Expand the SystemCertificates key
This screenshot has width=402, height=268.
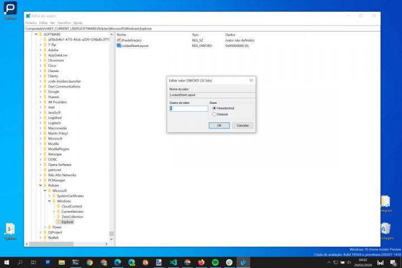click(49, 196)
